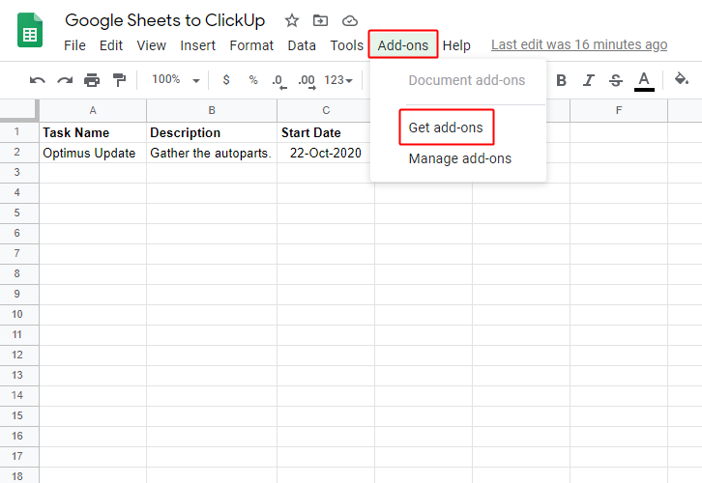Open the File menu
Screen dimensions: 702x483
74,45
